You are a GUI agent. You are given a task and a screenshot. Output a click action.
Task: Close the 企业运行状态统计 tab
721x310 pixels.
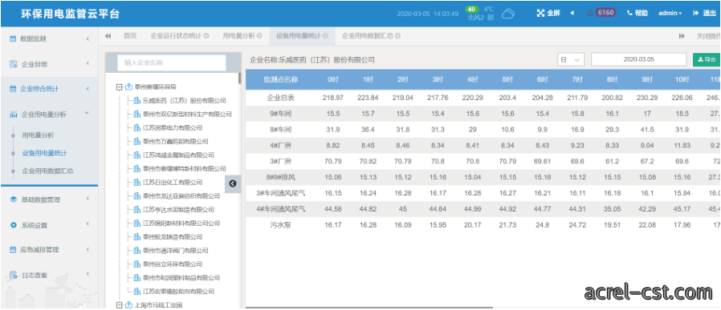coord(206,36)
